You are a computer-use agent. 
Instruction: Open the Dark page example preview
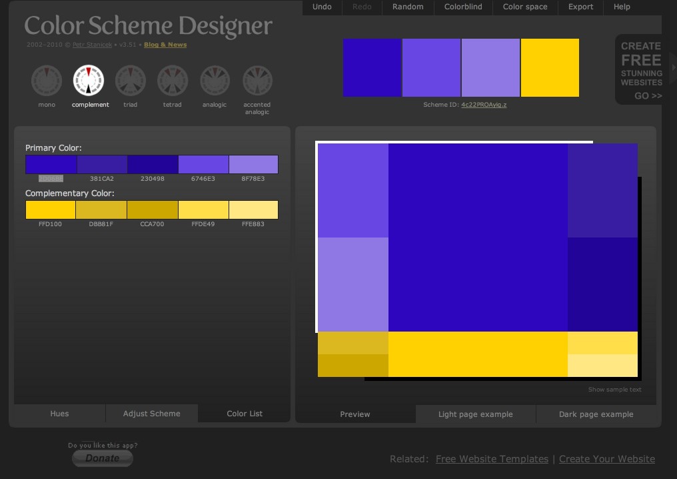pos(596,414)
